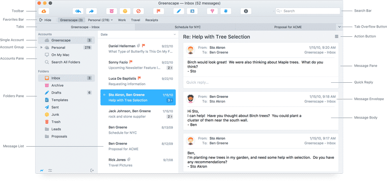
Task: Toggle the flag on Sonny Fazio's message
Action: (x=131, y=62)
